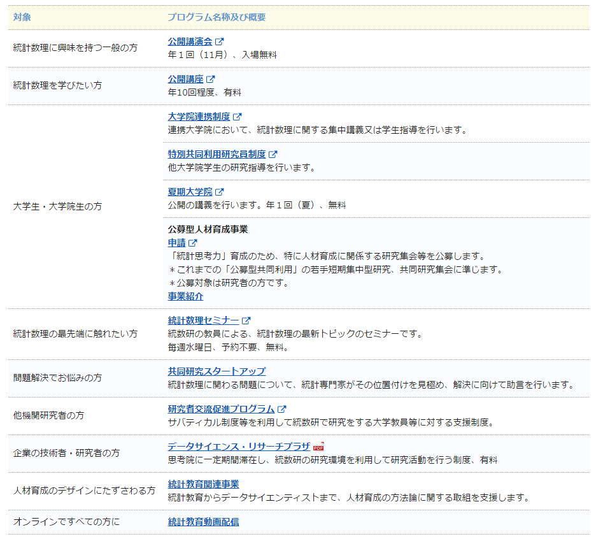Click the 事業紹介 link
The image size is (596, 539).
[x=186, y=296]
